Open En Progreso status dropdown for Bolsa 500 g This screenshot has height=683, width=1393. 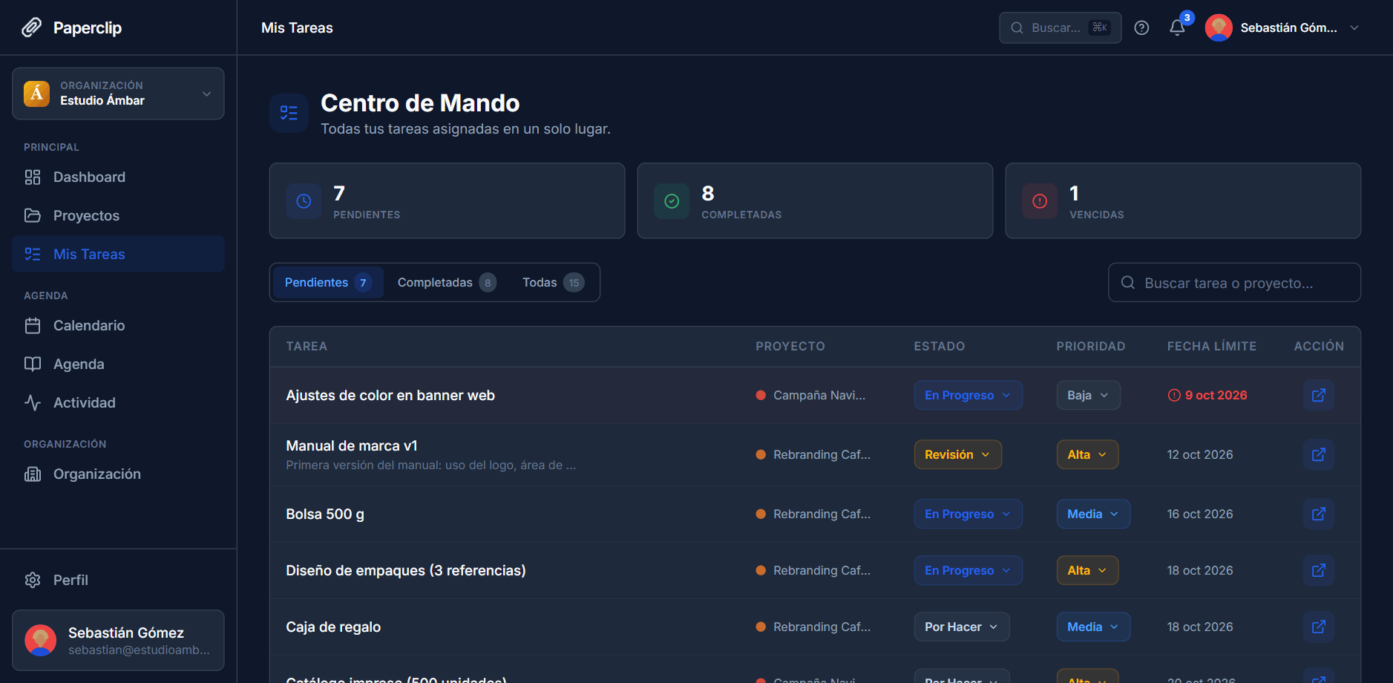pos(968,514)
